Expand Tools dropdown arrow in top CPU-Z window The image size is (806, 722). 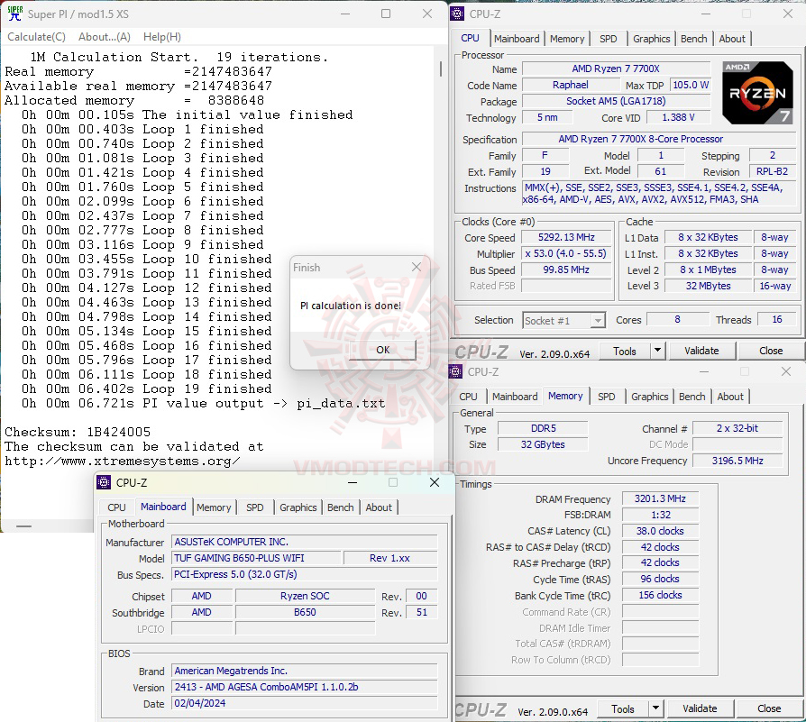657,352
